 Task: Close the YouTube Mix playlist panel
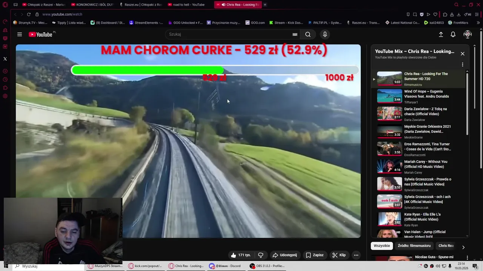(x=462, y=54)
